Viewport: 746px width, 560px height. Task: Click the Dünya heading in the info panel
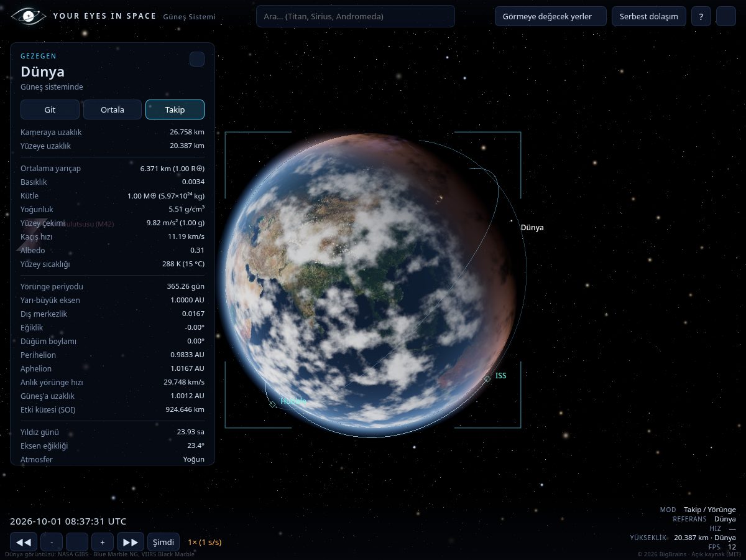click(x=42, y=72)
